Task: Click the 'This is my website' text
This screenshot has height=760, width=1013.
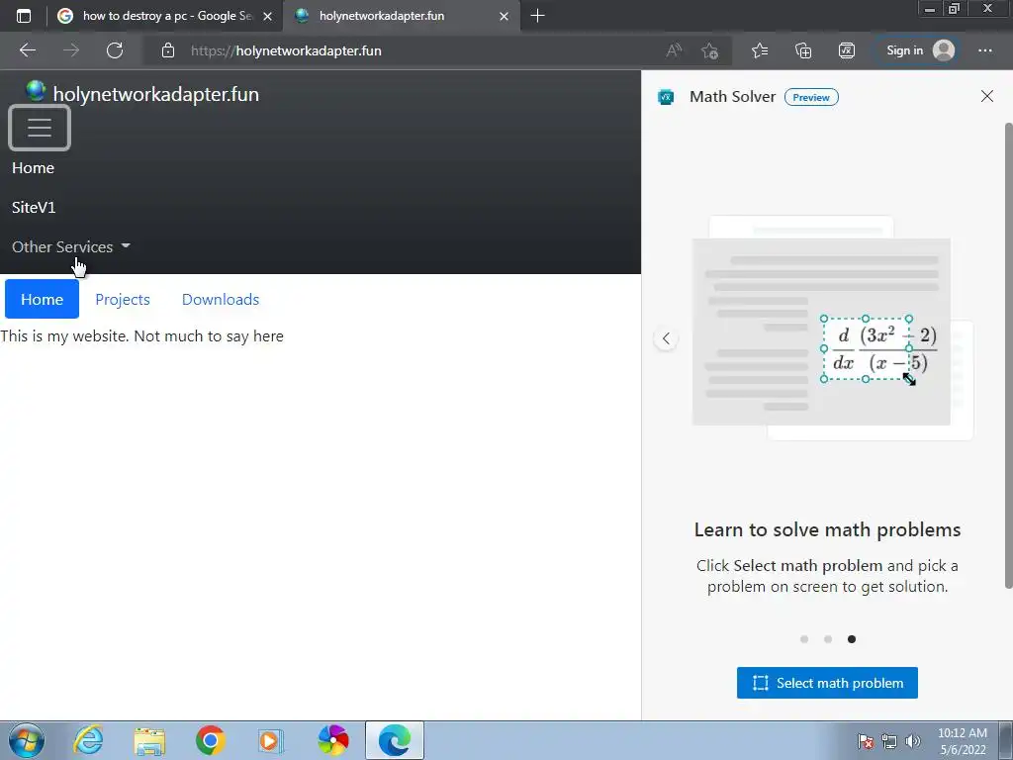Action: pyautogui.click(x=142, y=336)
